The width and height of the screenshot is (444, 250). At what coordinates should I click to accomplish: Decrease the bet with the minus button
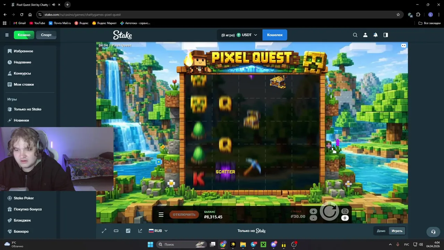point(313,218)
